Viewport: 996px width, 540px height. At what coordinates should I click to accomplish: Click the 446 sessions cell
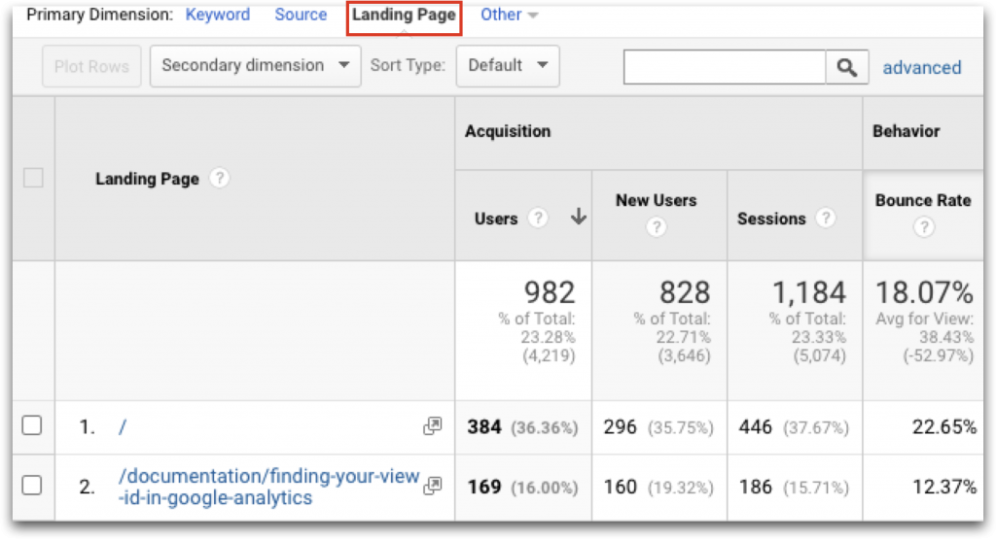pos(755,427)
